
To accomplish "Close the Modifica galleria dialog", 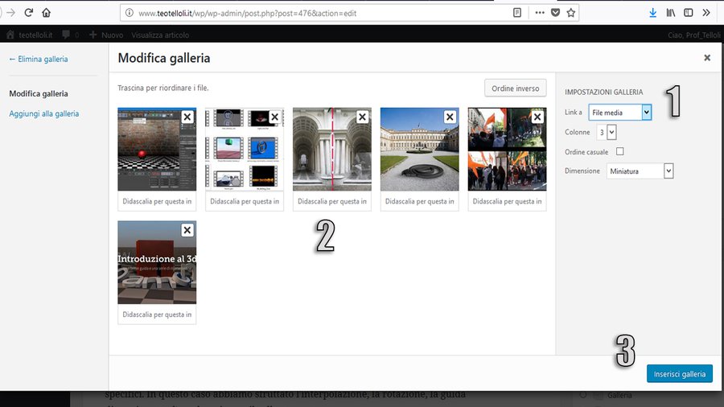I will pos(707,58).
